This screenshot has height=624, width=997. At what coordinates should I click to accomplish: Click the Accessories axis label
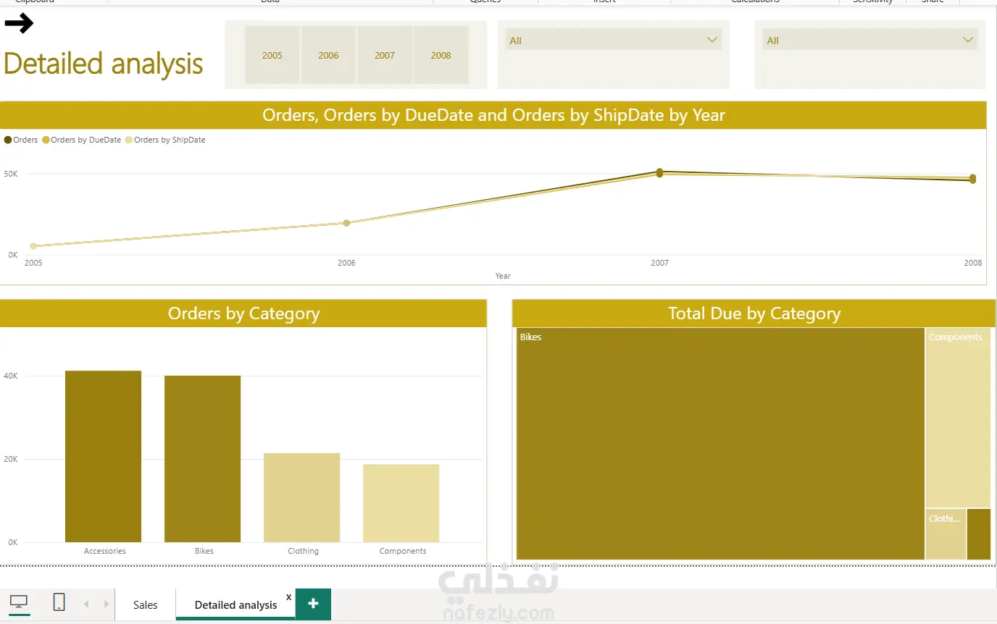(x=104, y=551)
